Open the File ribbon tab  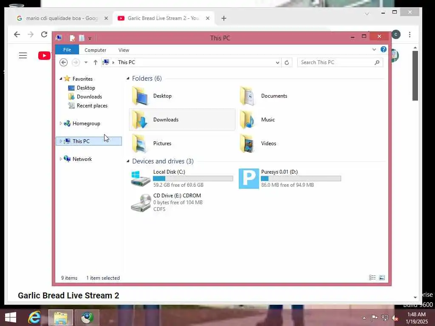(67, 50)
